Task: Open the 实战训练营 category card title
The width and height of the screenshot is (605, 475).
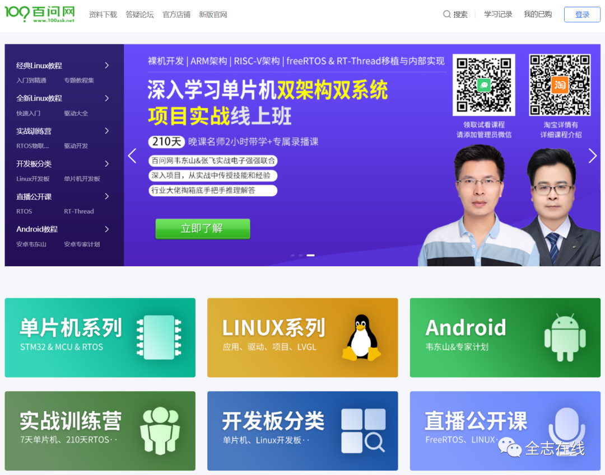Action: click(x=71, y=421)
